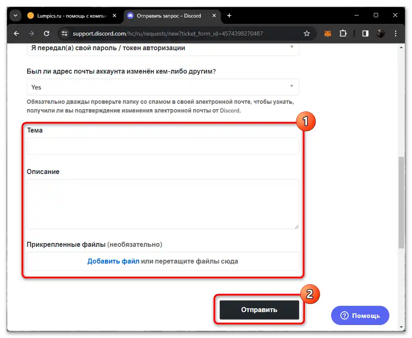This screenshot has width=412, height=338.
Task: Open the MetaMask fox extension
Action: 328,33
